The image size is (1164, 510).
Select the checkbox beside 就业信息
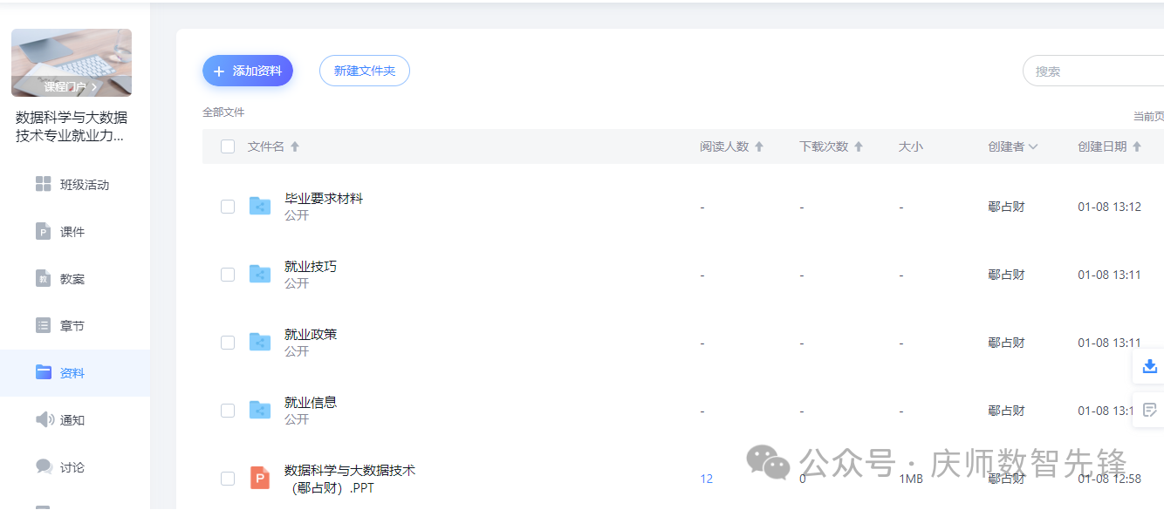228,411
